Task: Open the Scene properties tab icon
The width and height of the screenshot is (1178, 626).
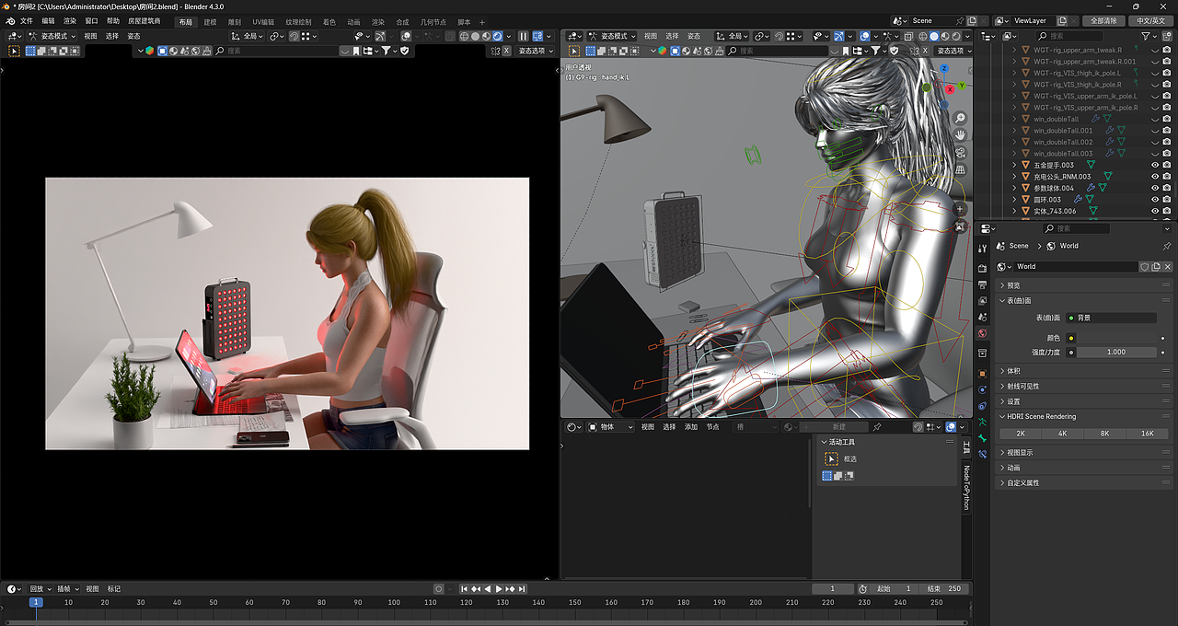Action: tap(982, 318)
